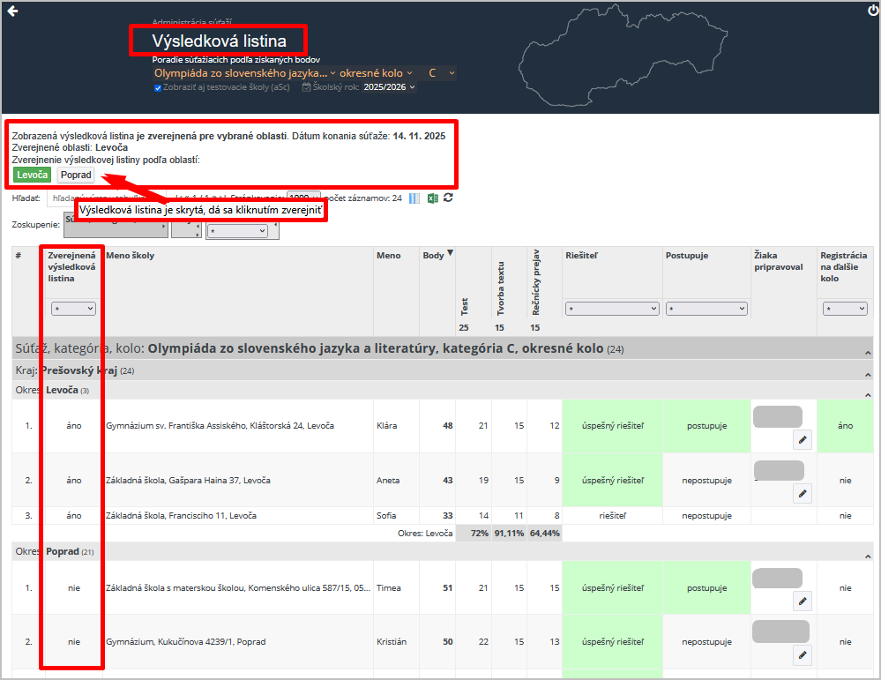Collapse the Okres Levoča group
The image size is (881, 680).
866,394
